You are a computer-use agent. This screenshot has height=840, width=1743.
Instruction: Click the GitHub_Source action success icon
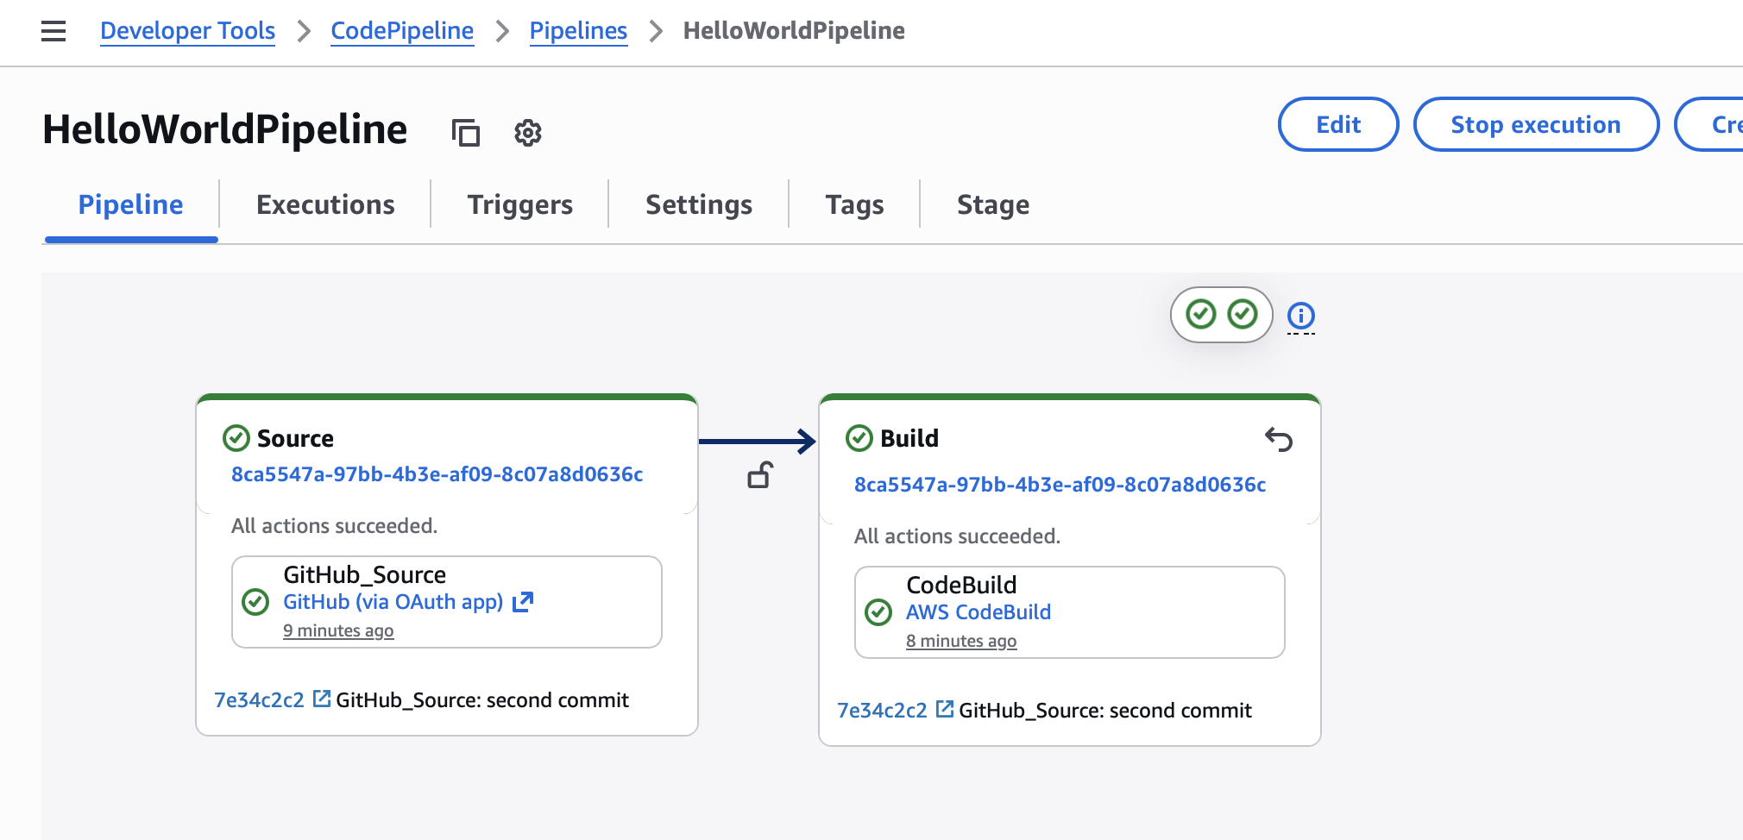(x=255, y=602)
